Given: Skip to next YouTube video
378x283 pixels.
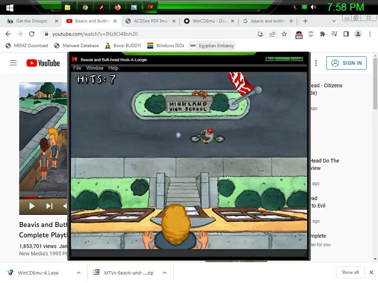Looking at the screenshot, I should click(49, 206).
